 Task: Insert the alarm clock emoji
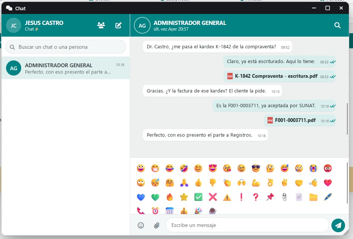coord(155,211)
